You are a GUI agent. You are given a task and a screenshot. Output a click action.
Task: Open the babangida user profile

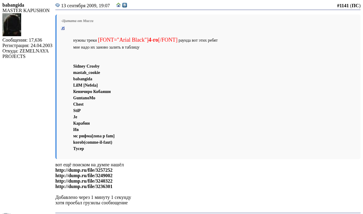point(13,5)
